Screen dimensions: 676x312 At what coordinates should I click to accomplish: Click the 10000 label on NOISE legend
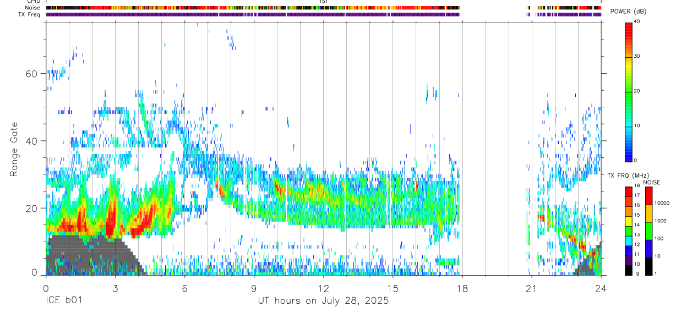[x=662, y=203]
